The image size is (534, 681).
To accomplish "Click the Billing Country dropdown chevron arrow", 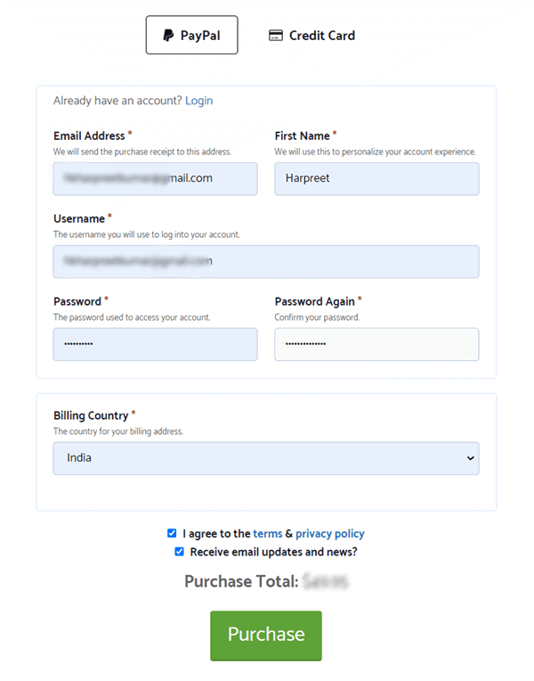I will click(470, 459).
